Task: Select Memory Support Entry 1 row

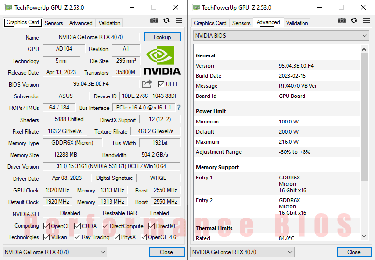Action: point(277,184)
